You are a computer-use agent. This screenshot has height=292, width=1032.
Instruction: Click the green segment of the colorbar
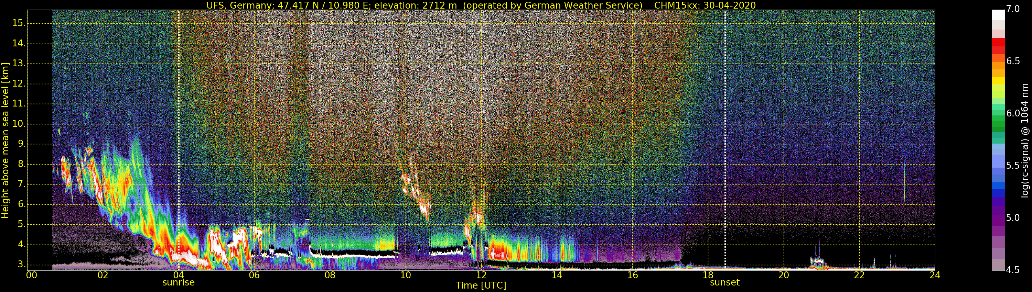coord(998,124)
